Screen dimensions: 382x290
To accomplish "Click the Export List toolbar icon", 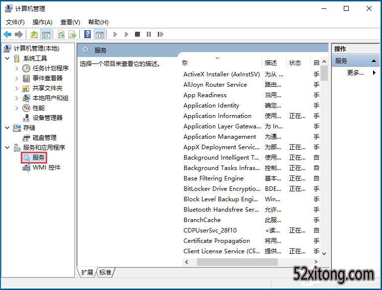I will click(72, 34).
